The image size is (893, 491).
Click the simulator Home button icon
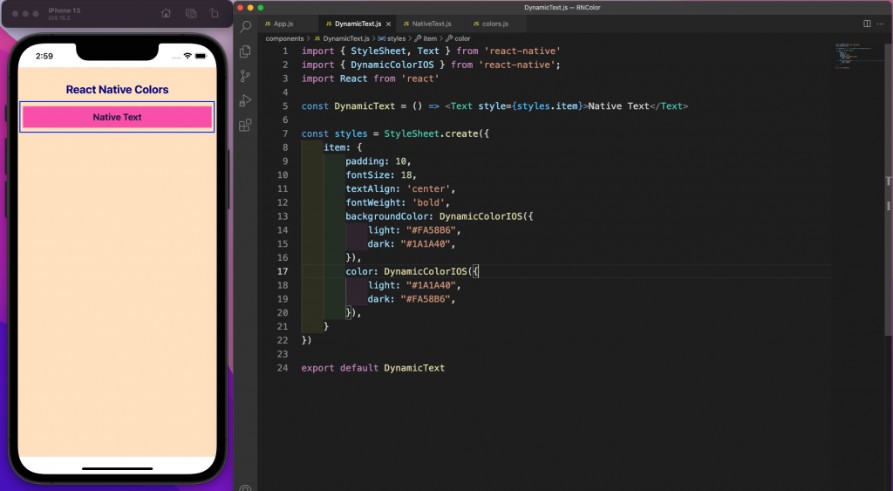166,13
